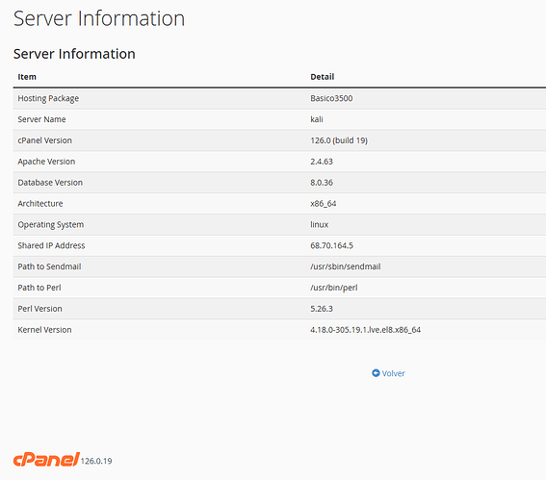Click the smaller Server Information section heading
The height and width of the screenshot is (480, 546).
[74, 54]
